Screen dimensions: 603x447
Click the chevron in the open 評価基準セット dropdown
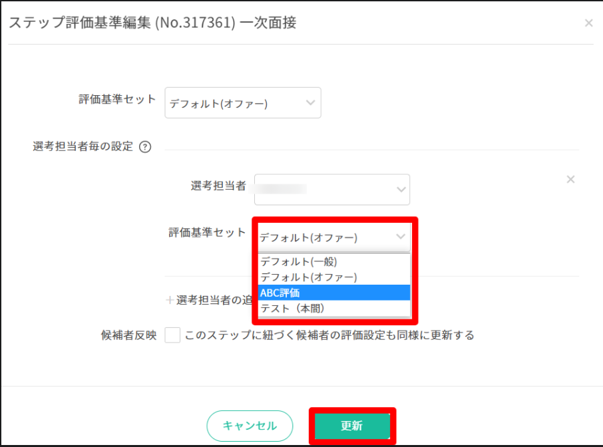coord(400,237)
